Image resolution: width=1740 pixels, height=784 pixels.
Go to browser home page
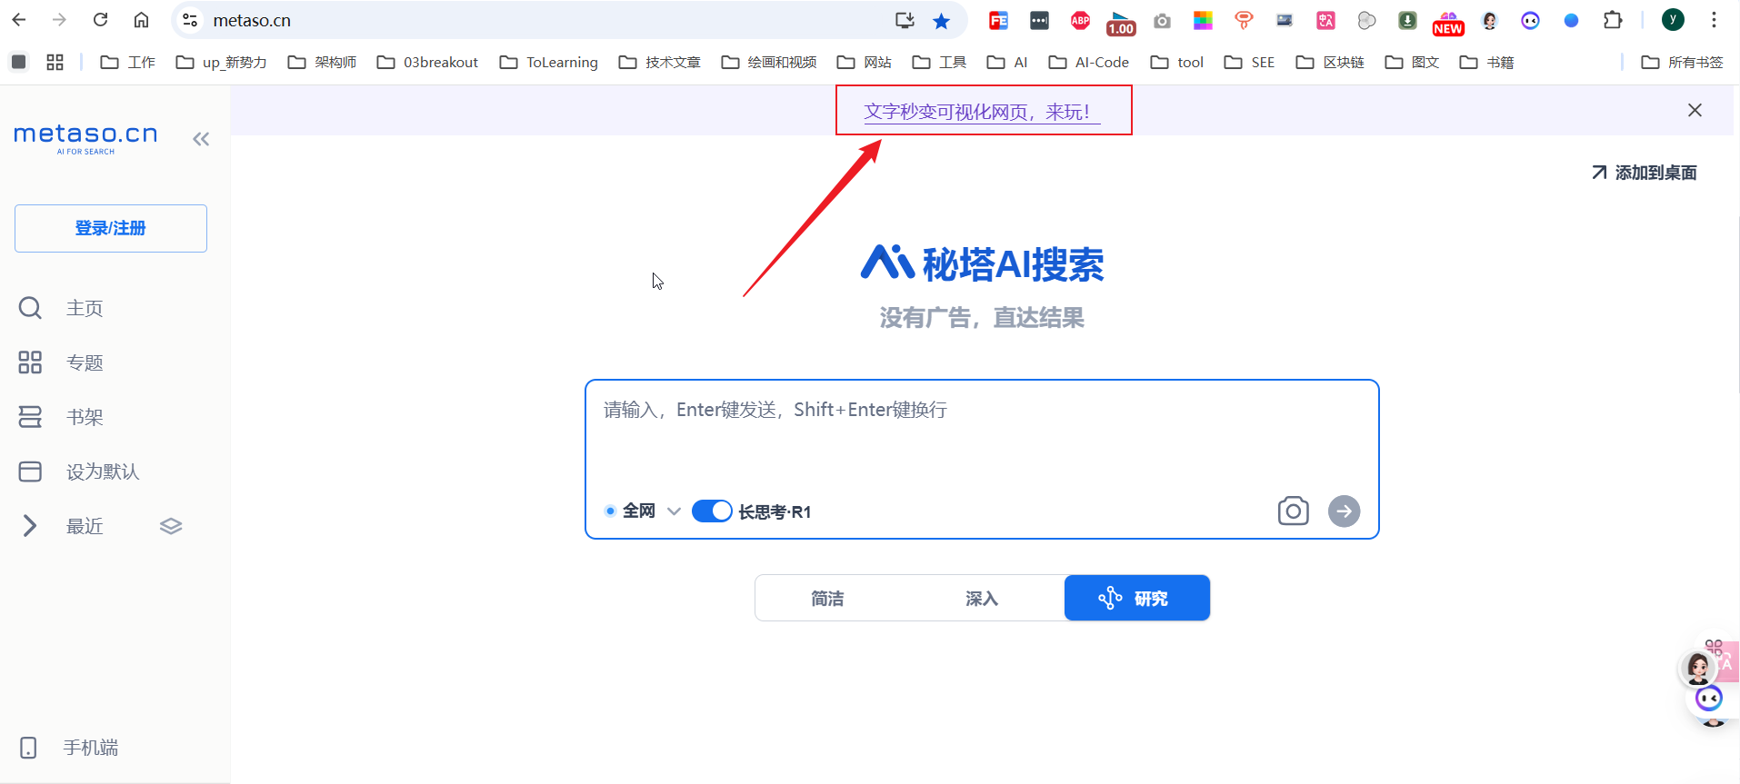click(141, 20)
